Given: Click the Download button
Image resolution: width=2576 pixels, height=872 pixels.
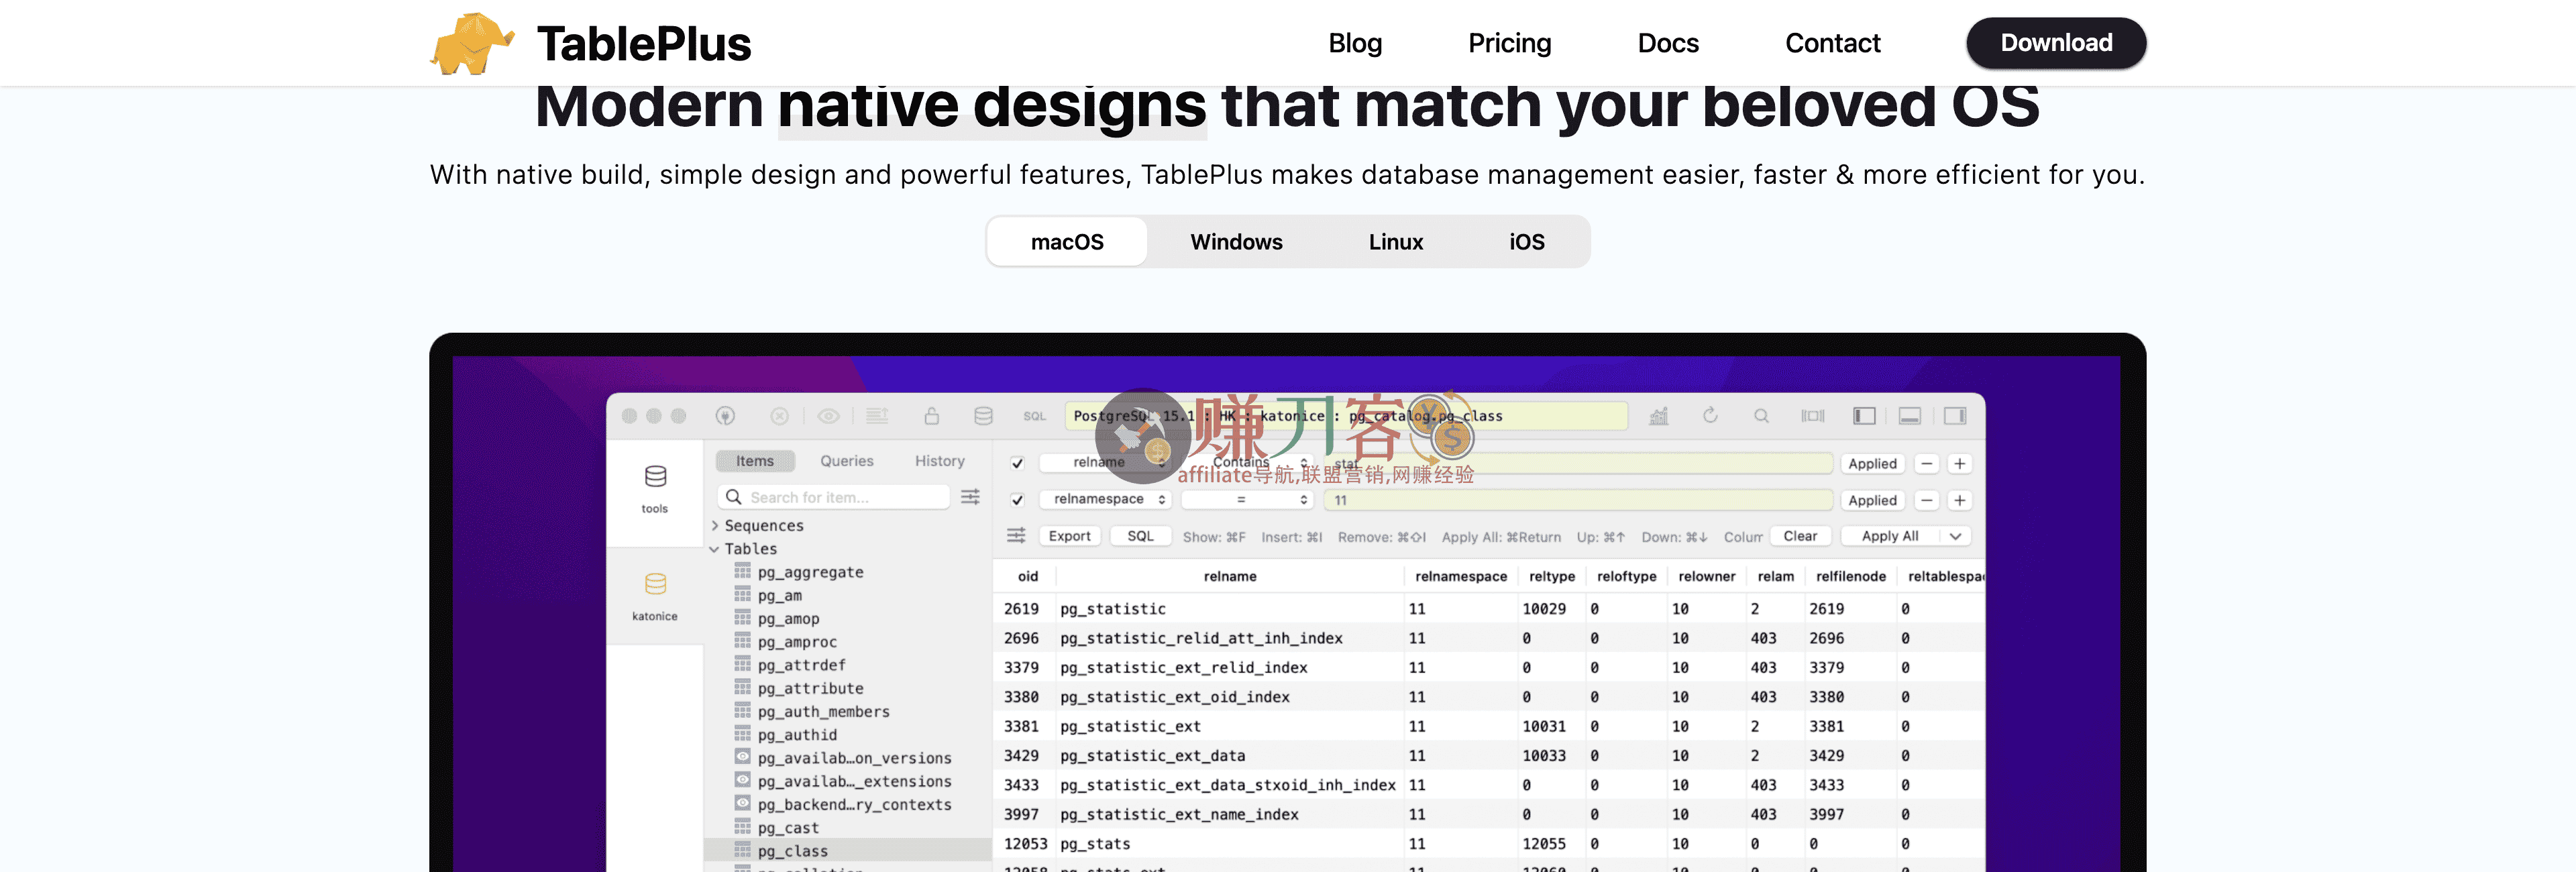Looking at the screenshot, I should [2055, 43].
